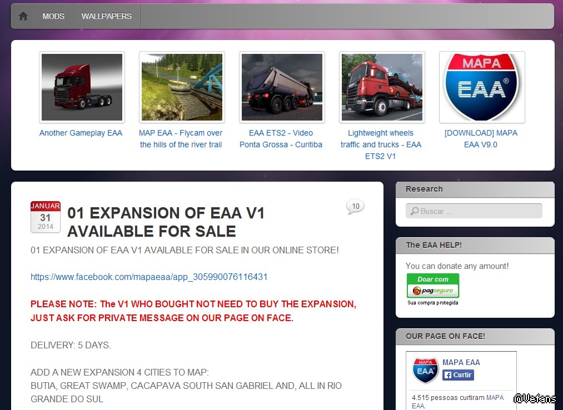Select the January 31 2014 date badge
The width and height of the screenshot is (563, 410).
[45, 217]
